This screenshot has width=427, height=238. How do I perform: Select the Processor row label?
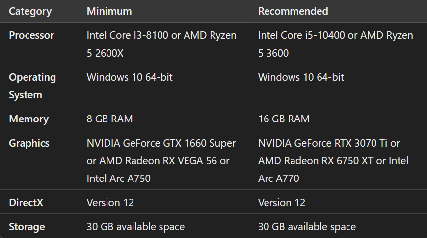tap(31, 35)
